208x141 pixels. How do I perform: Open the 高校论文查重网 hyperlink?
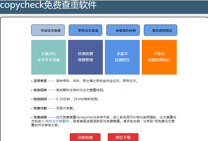[x=57, y=121]
